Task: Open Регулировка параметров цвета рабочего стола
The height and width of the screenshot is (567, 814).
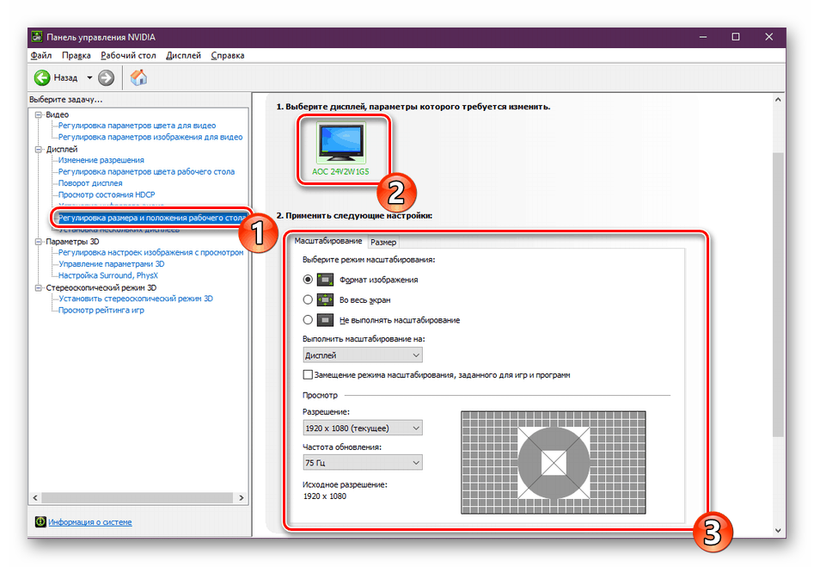Action: pos(146,171)
